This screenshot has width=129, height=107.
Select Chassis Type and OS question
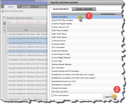point(87,27)
